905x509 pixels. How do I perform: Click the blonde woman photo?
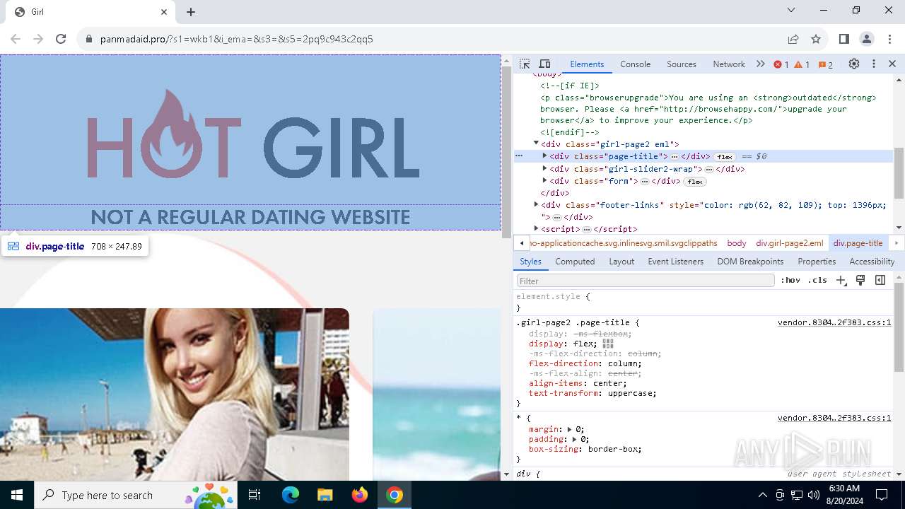(x=175, y=394)
